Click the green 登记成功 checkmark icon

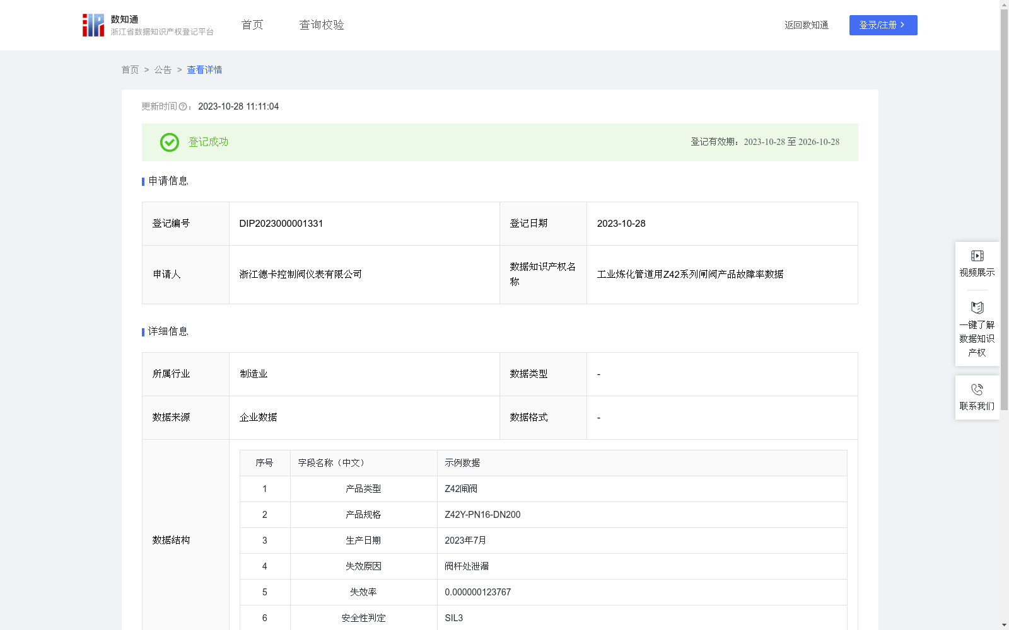[169, 142]
